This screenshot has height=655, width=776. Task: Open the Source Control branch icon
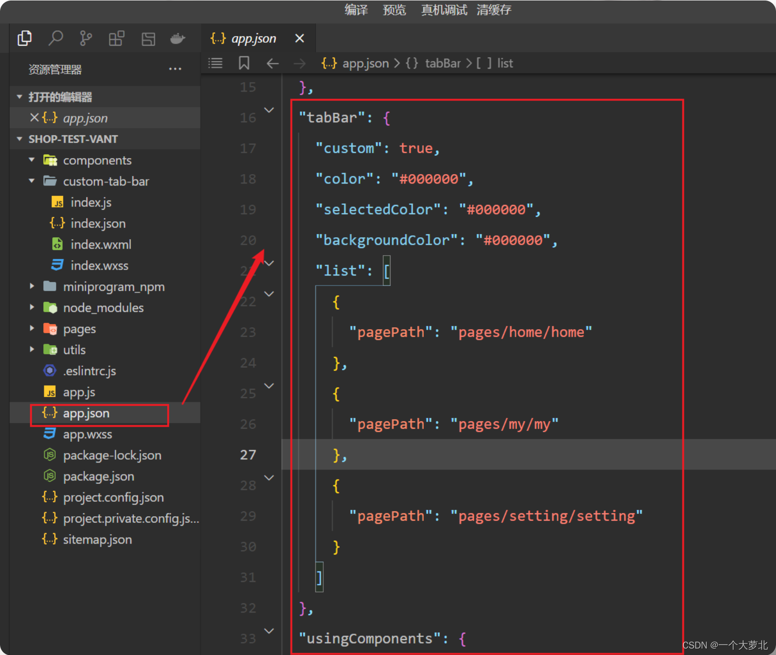coord(86,38)
